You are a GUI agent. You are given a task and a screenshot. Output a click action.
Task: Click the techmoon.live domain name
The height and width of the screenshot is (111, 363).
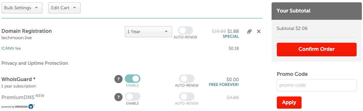click(x=17, y=38)
